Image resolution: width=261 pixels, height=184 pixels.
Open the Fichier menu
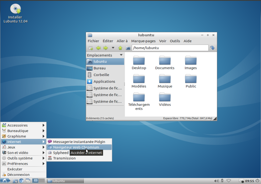click(93, 41)
